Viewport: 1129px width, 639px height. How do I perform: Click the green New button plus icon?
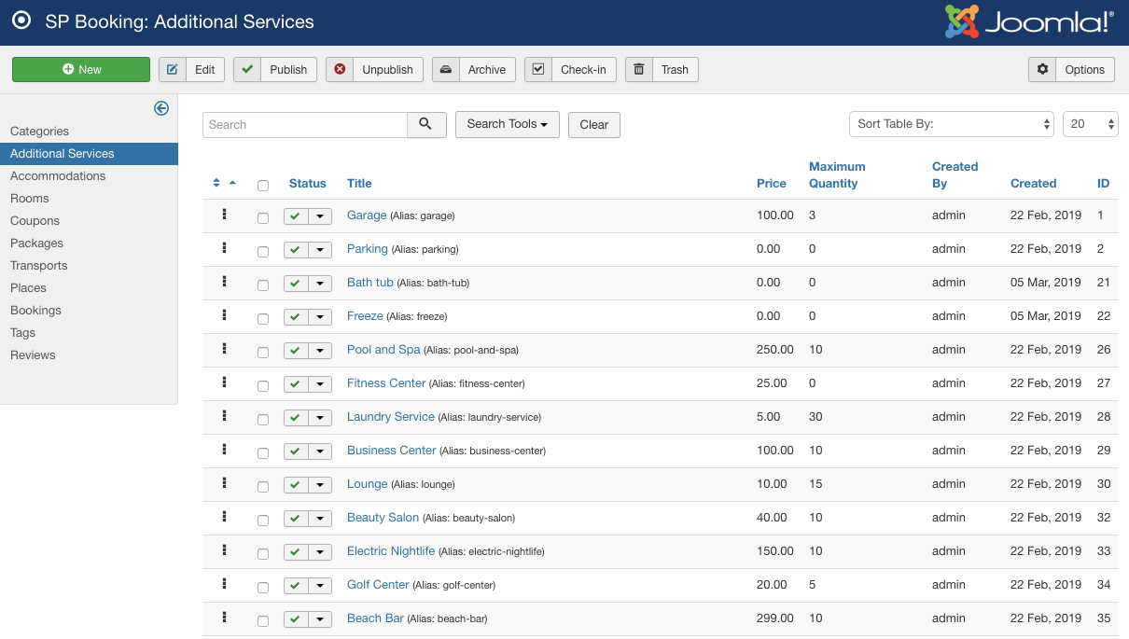[x=68, y=70]
